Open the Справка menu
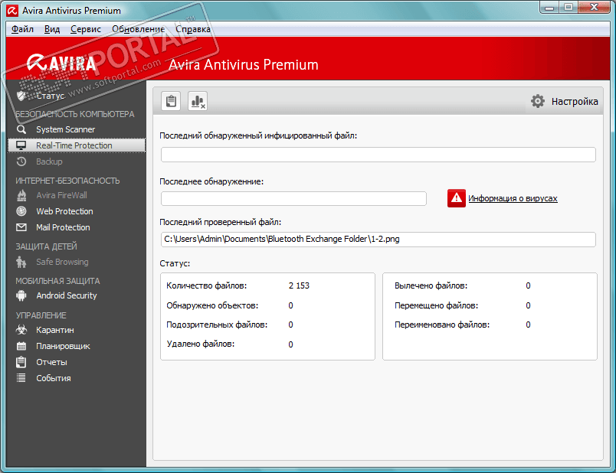 pos(193,29)
